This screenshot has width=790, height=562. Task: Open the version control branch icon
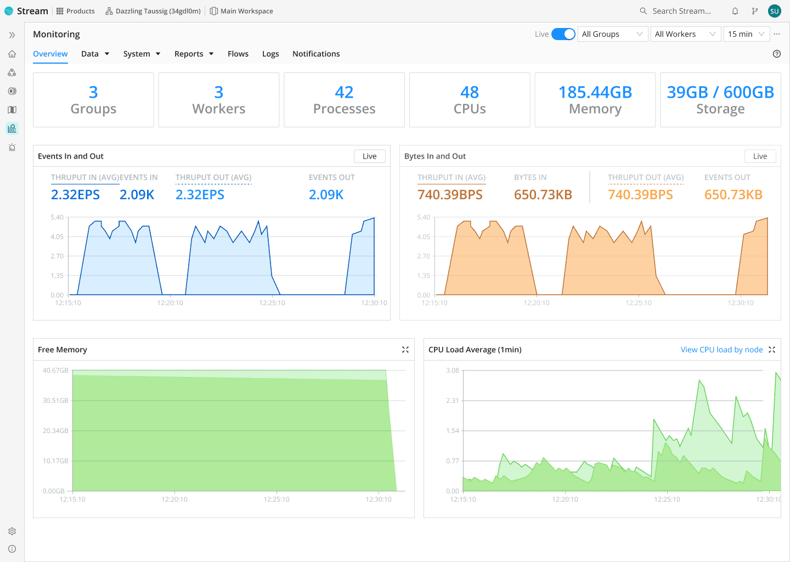(x=755, y=11)
